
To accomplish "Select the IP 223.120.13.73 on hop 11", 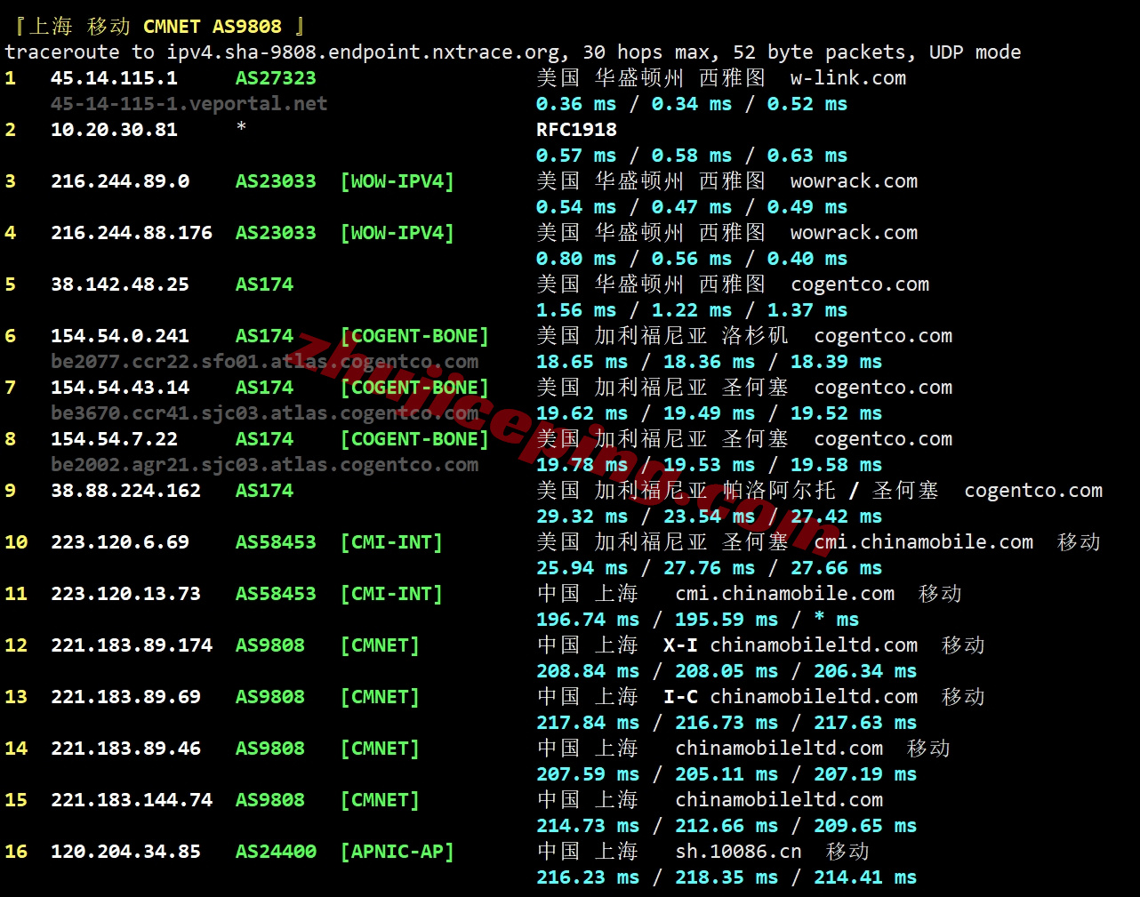I will (125, 594).
